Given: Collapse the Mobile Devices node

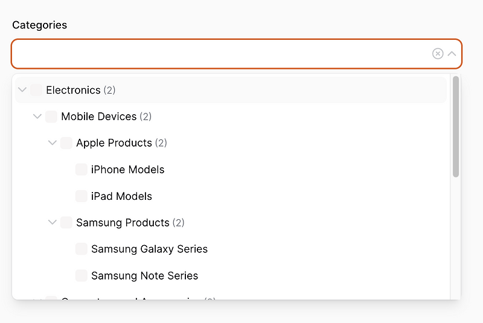Looking at the screenshot, I should pos(37,117).
